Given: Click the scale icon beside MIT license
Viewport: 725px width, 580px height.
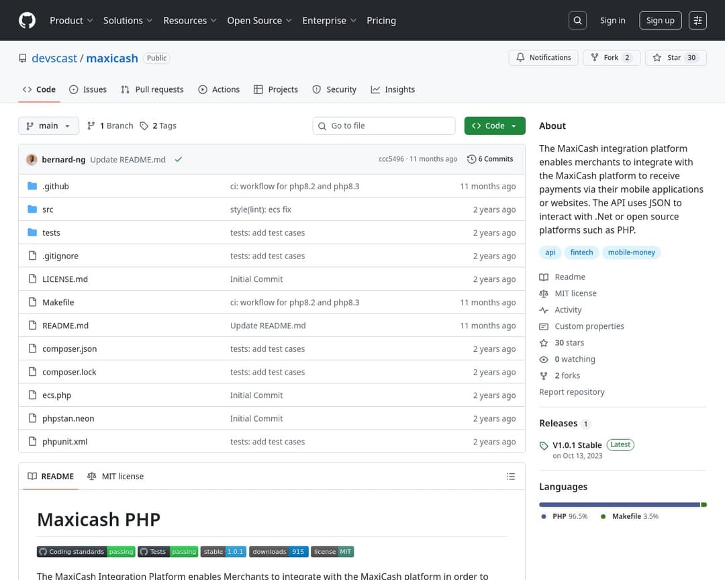Looking at the screenshot, I should 544,293.
